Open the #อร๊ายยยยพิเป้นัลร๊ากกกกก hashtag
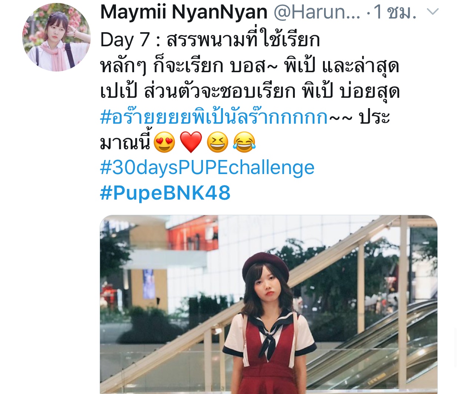Image resolution: width=460 pixels, height=394 pixels. [x=214, y=117]
